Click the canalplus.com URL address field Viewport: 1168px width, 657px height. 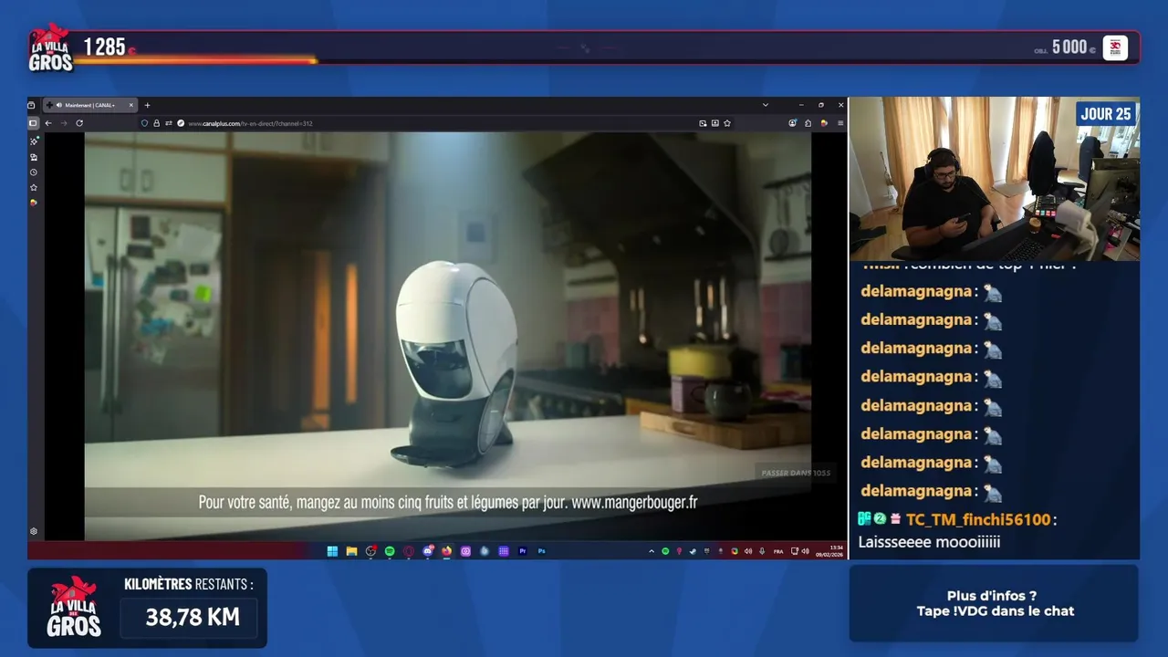tap(438, 123)
